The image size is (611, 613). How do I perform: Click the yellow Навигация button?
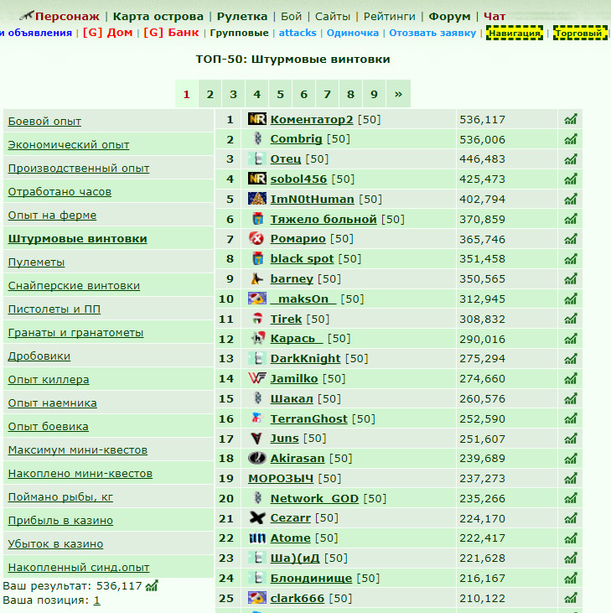(515, 33)
